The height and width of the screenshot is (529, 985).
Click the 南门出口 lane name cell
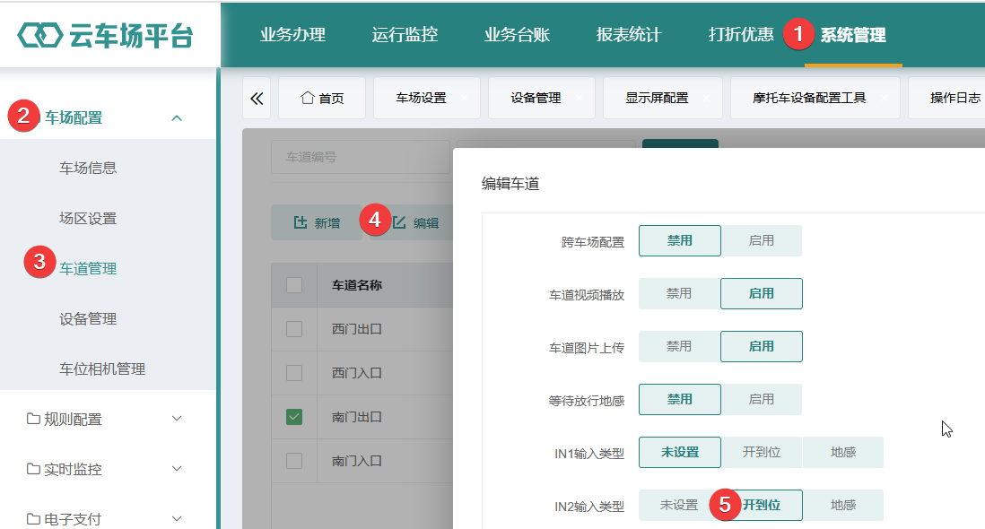click(357, 417)
